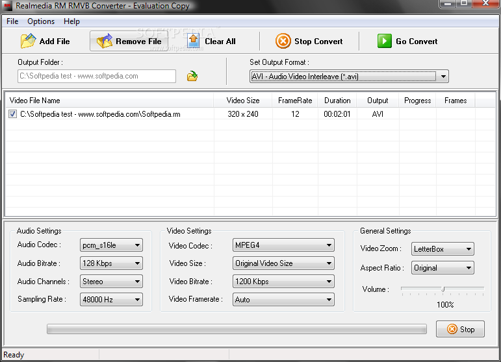
Task: Click the 100% volume label
Action: pyautogui.click(x=445, y=305)
